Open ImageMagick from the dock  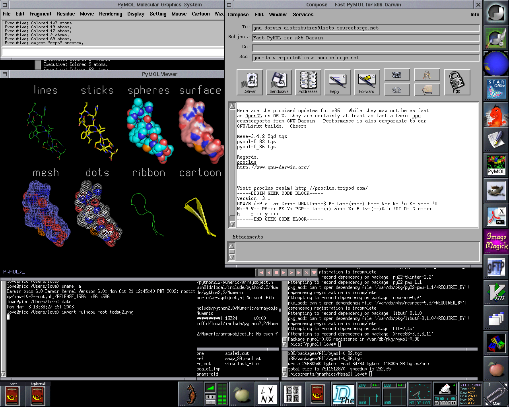(496, 242)
